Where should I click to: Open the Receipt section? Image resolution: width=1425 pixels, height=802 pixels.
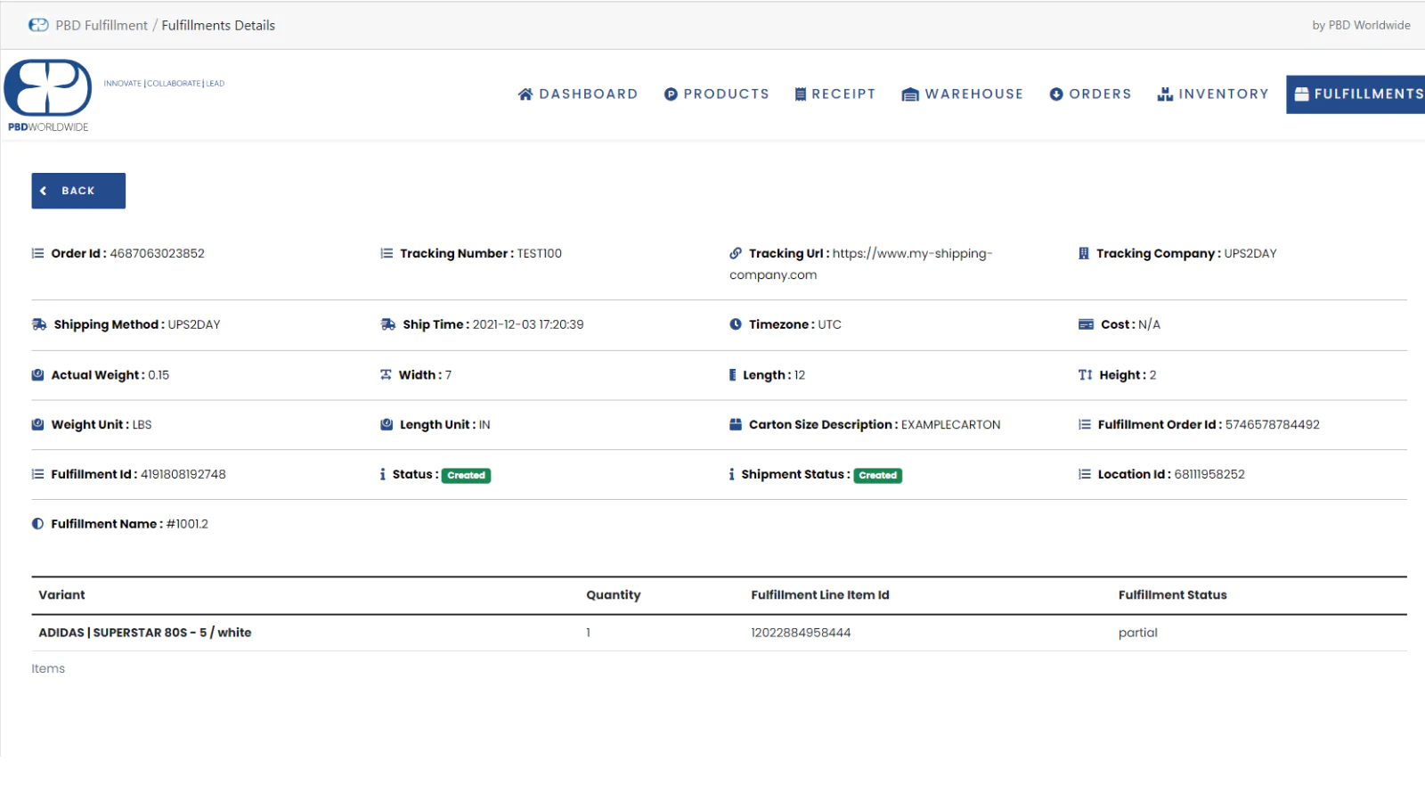coord(835,94)
